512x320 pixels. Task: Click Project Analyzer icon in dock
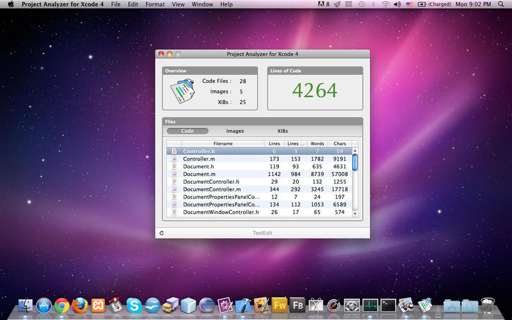coord(425,306)
